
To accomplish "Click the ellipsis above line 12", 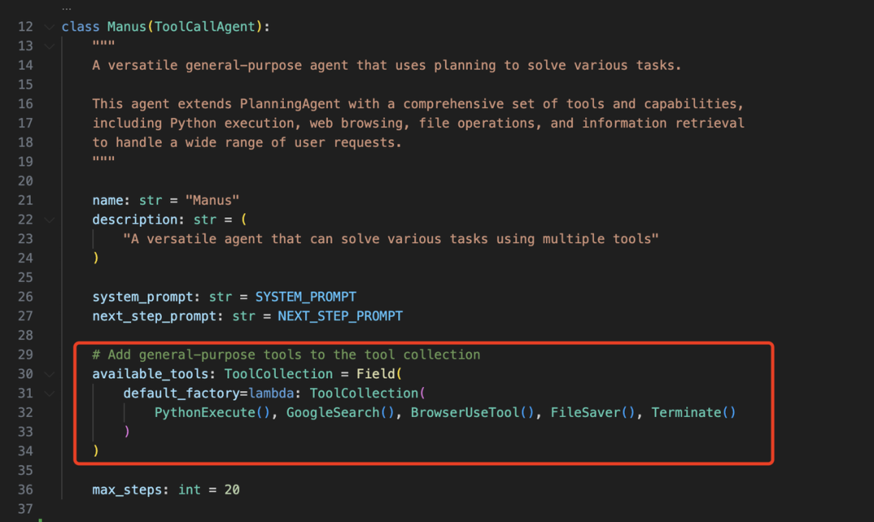I will [66, 8].
